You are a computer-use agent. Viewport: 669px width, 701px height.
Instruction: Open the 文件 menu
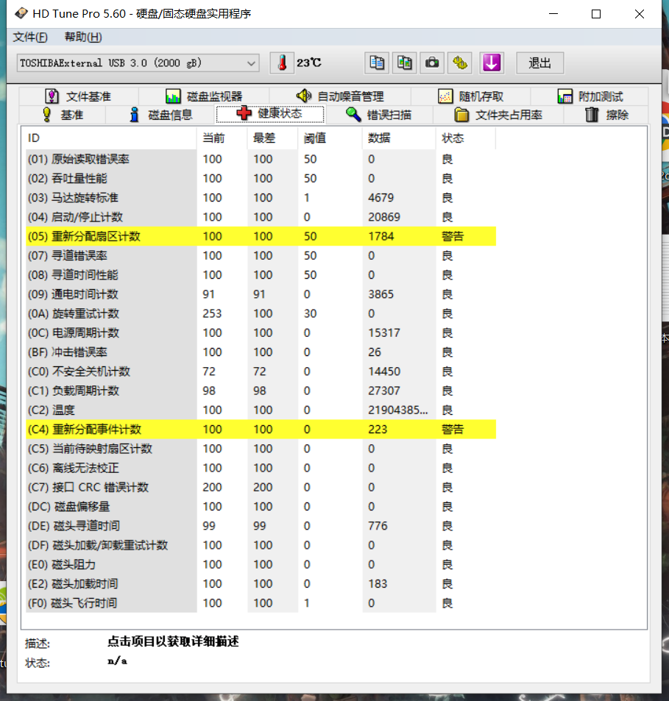pos(29,38)
